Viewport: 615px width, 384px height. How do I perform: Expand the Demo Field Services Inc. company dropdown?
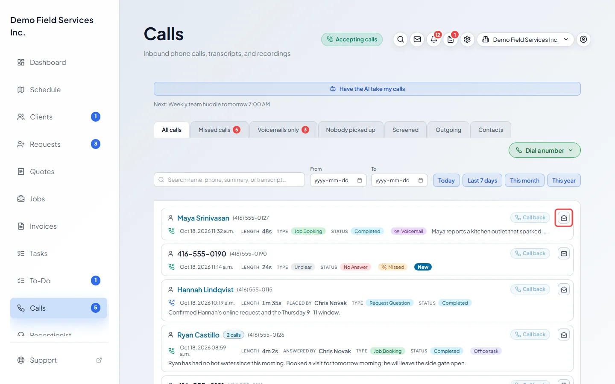pos(525,40)
